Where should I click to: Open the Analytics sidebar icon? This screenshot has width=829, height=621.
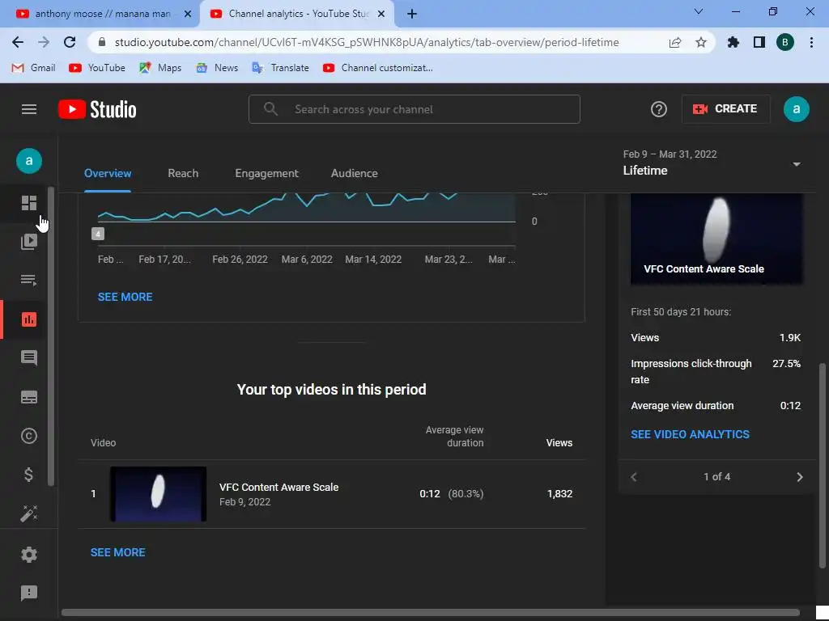pyautogui.click(x=29, y=319)
